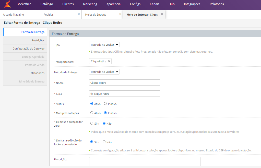Select Sim for Limitar exibição de lockers

[x=92, y=142]
